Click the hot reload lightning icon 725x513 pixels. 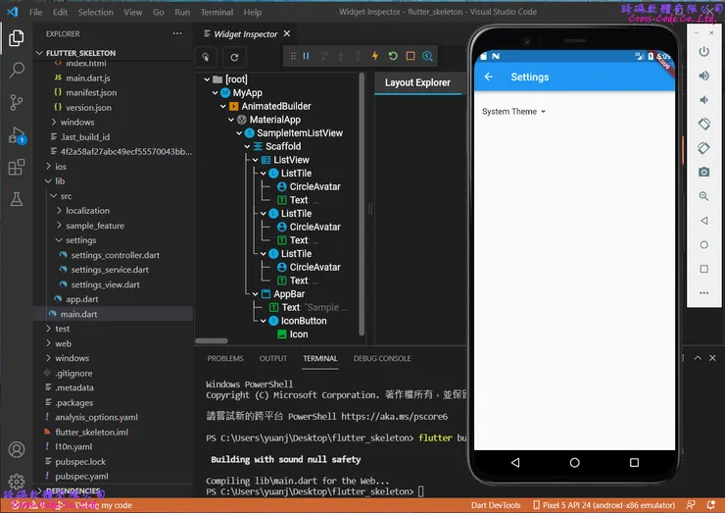[x=375, y=57]
